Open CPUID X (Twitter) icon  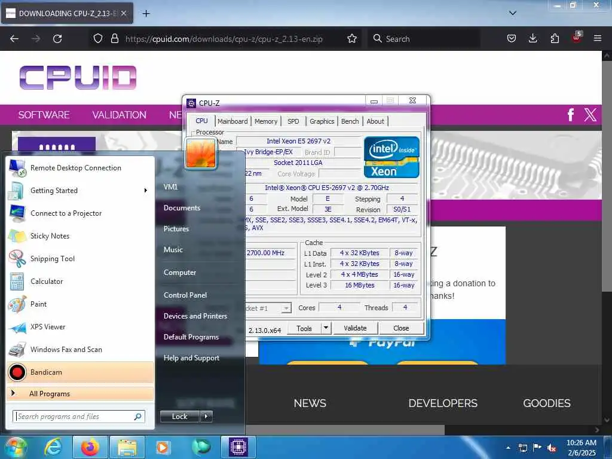[x=590, y=115]
